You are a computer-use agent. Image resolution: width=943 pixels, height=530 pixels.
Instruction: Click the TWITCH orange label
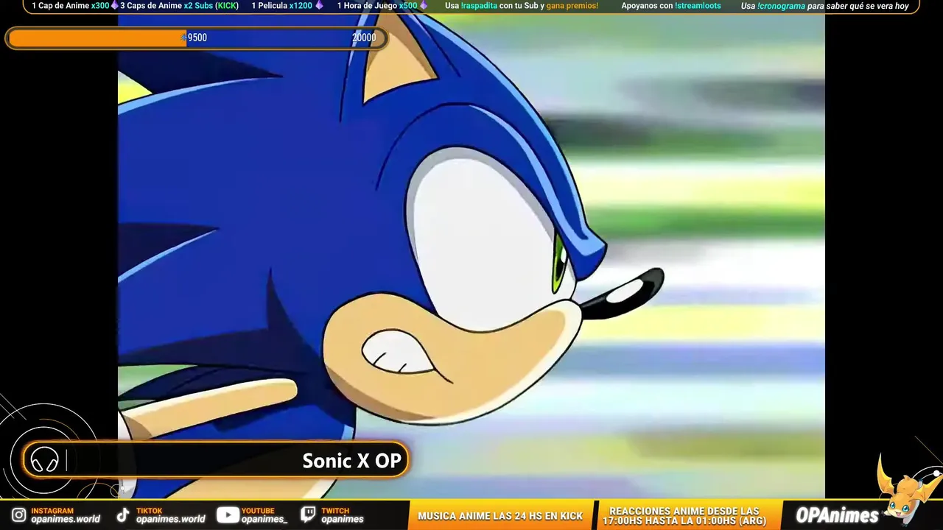pos(335,510)
